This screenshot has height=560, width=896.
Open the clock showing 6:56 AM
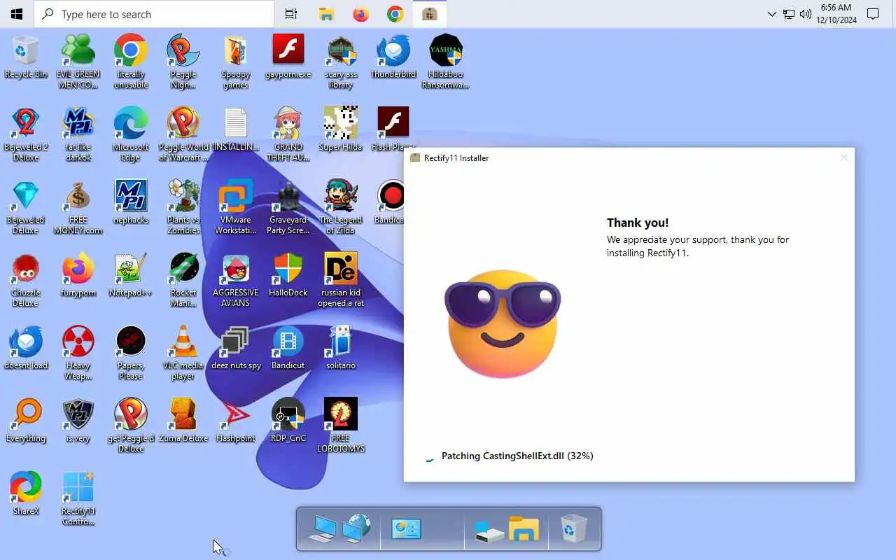coord(836,14)
